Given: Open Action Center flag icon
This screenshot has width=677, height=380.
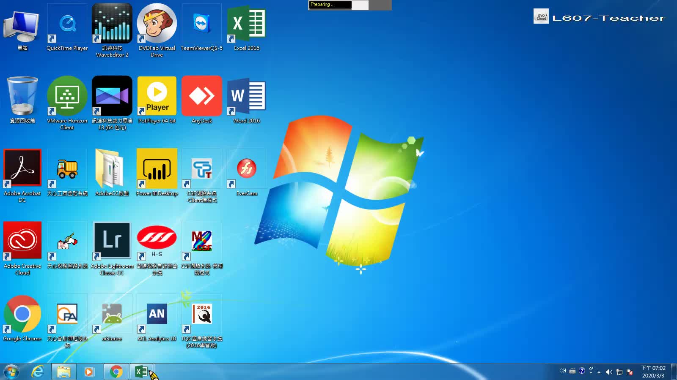Looking at the screenshot, I should (x=630, y=372).
